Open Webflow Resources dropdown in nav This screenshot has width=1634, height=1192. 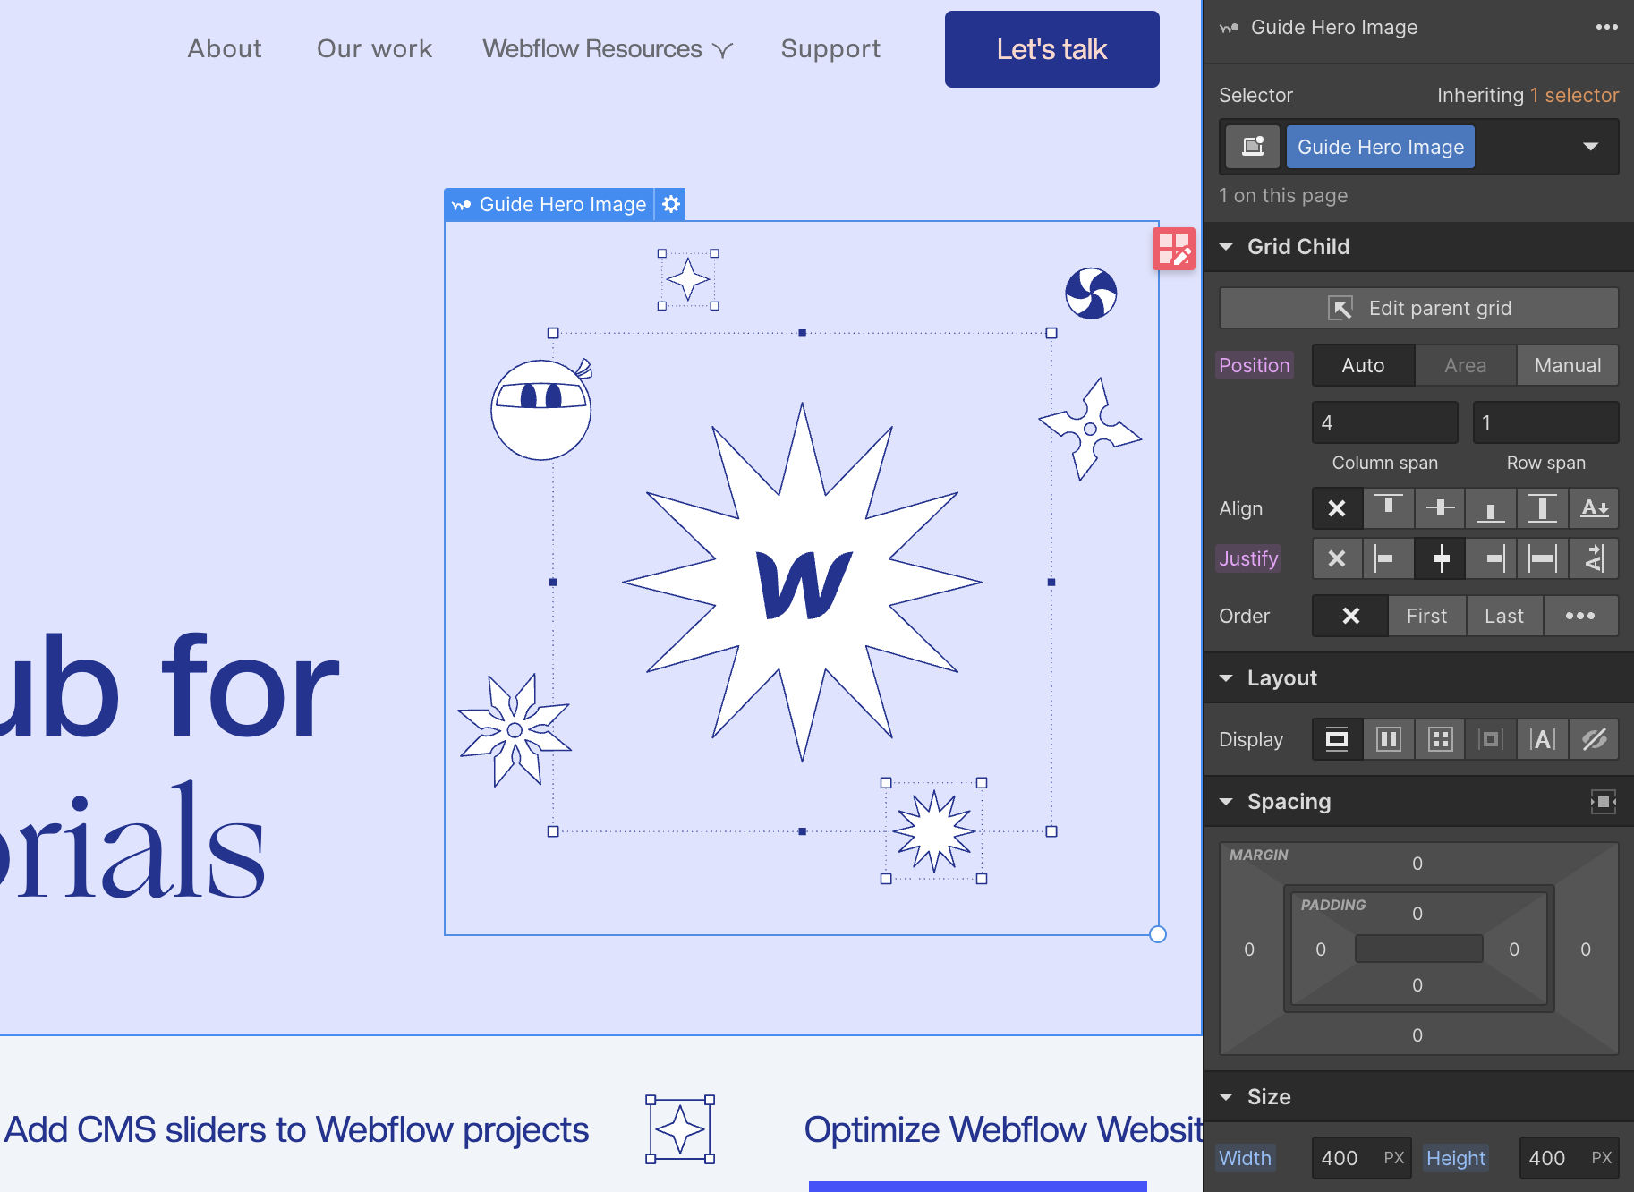pos(608,49)
